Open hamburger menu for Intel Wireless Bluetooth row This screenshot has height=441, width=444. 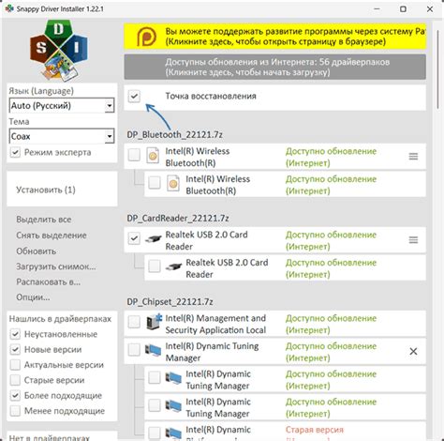[413, 157]
